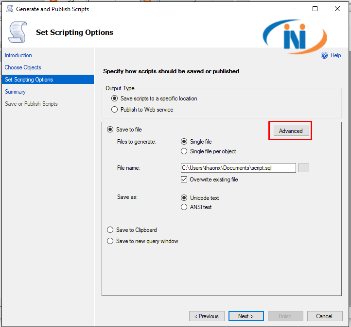The image size is (351, 327).
Task: Go to the Introduction step
Action: [18, 55]
